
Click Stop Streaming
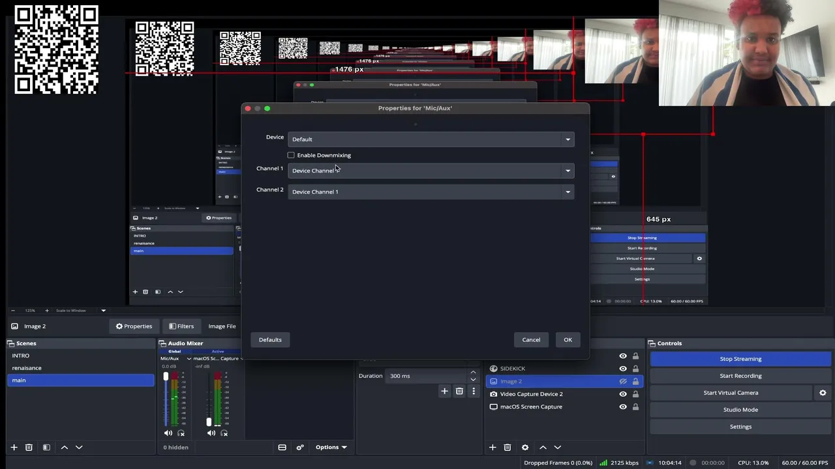tap(740, 359)
